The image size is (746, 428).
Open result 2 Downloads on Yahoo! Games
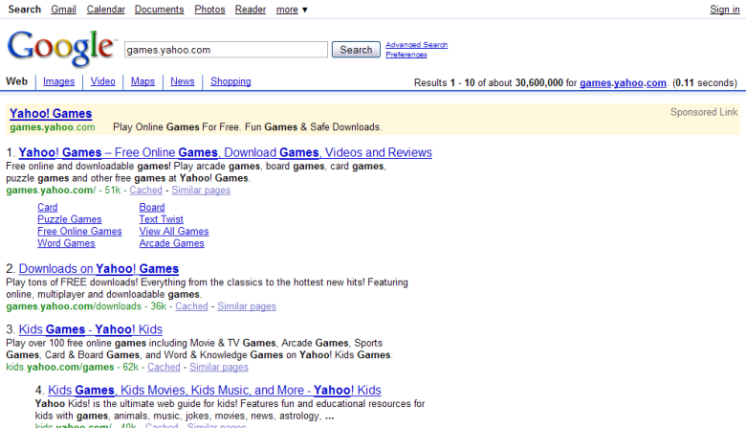coord(99,268)
